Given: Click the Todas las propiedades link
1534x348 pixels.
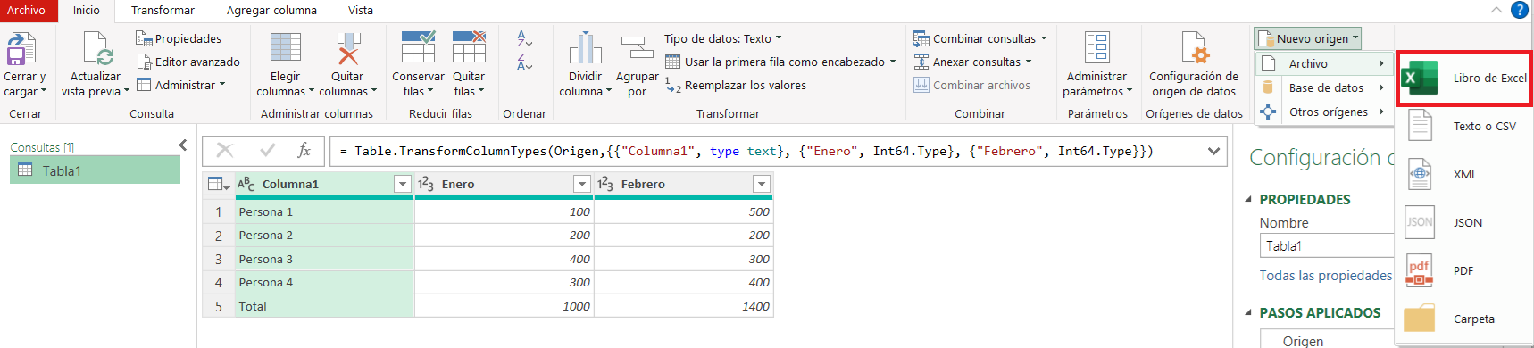Looking at the screenshot, I should click(x=1326, y=276).
